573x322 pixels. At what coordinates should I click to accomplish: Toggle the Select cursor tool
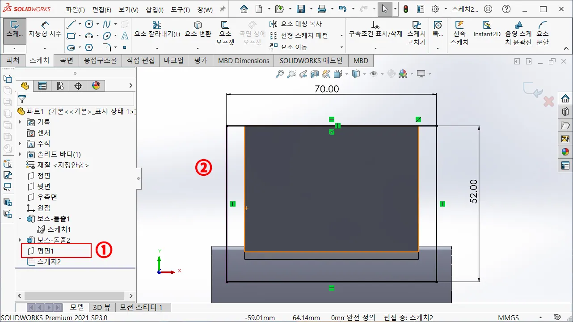pyautogui.click(x=384, y=9)
